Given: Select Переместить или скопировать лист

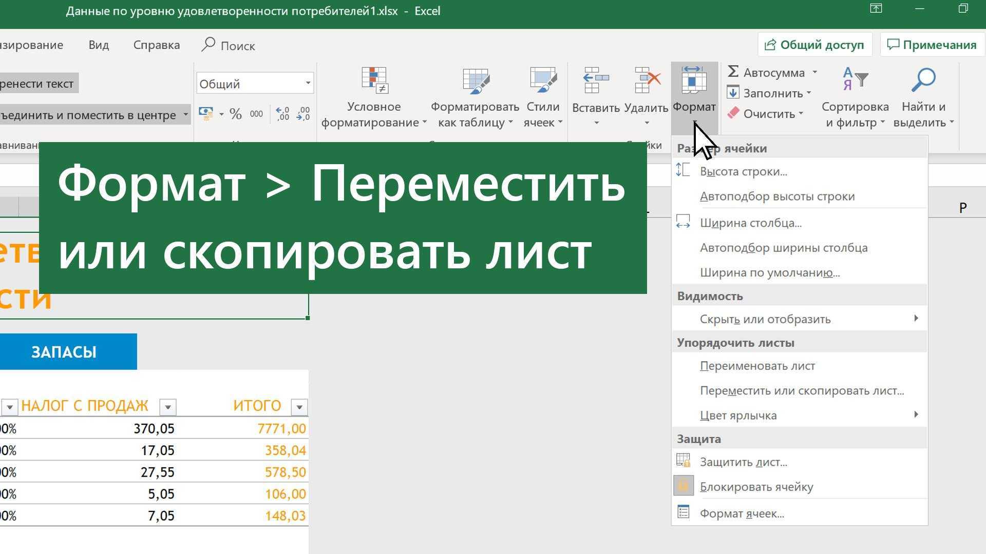Looking at the screenshot, I should point(800,390).
